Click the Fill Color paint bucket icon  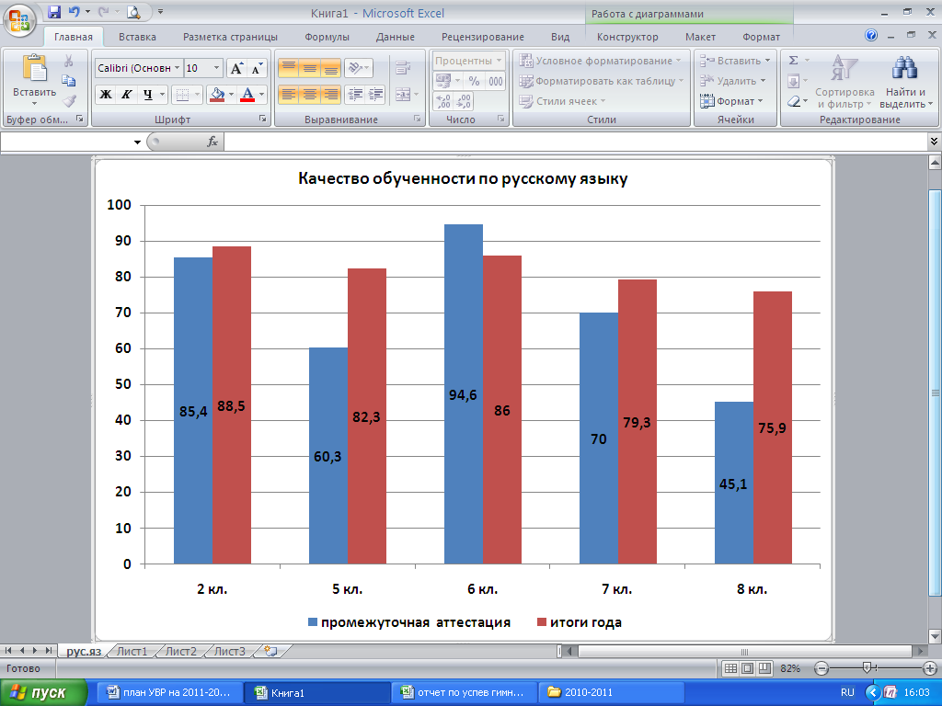pos(216,94)
